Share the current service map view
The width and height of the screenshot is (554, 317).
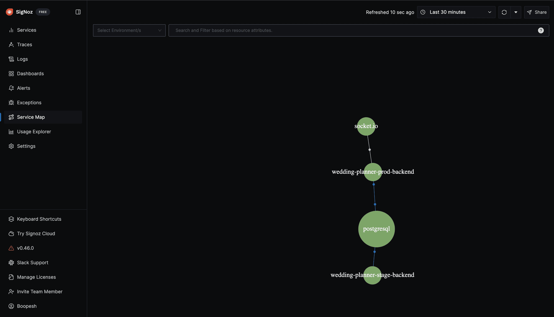pos(537,12)
